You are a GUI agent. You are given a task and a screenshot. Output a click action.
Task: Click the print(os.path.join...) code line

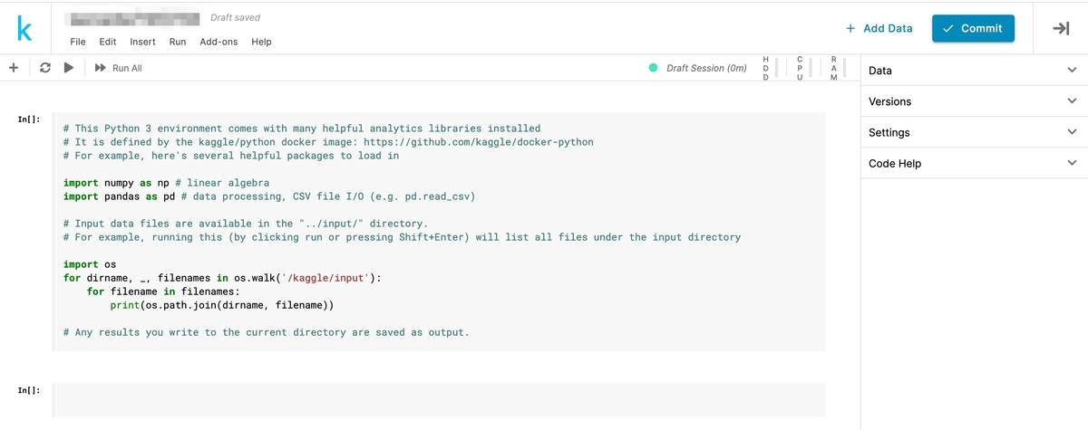click(222, 305)
